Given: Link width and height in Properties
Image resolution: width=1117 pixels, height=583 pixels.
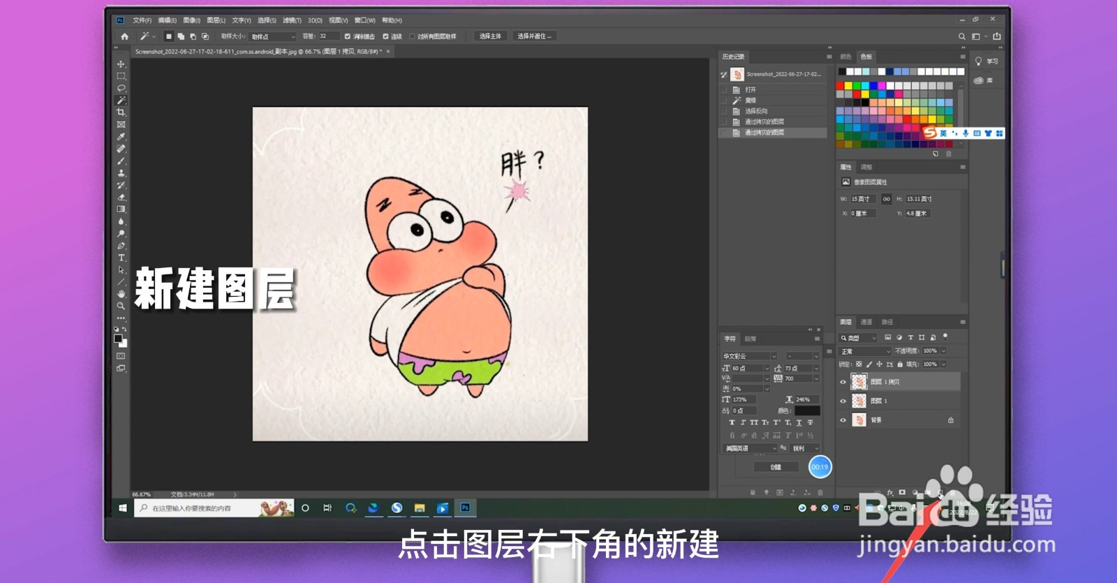Looking at the screenshot, I should click(x=887, y=199).
